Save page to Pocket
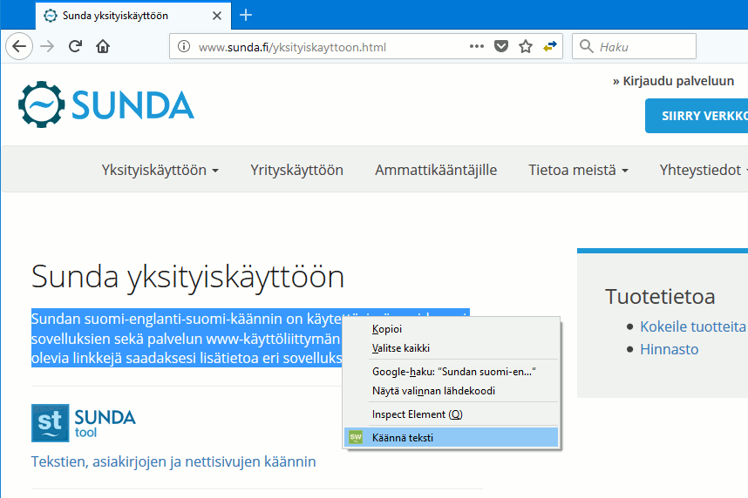Viewport: 748px width, 498px height. [501, 46]
